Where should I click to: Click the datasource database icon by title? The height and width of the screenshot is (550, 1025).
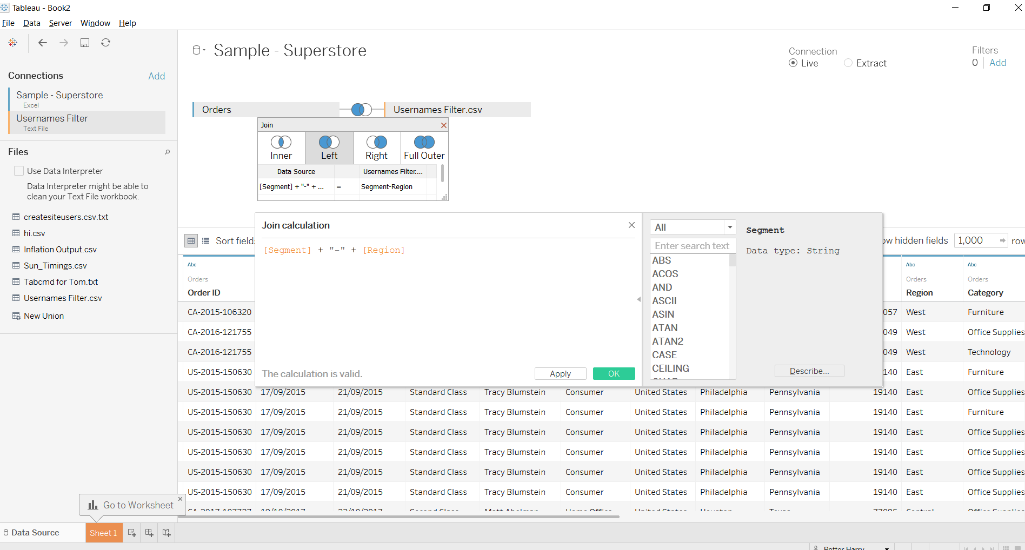(197, 50)
